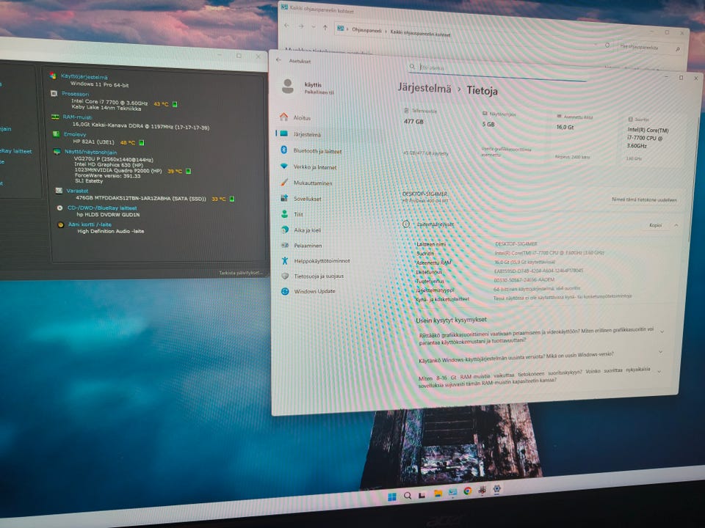
Task: Click the green motherboard icon in Speccy
Action: (56, 133)
